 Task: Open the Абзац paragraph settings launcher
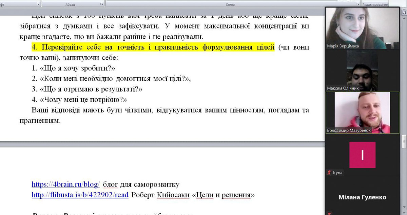101,4
